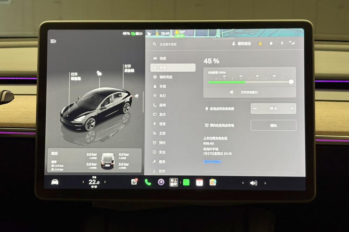Tap the 便利进出 driver profile icon

(233, 44)
